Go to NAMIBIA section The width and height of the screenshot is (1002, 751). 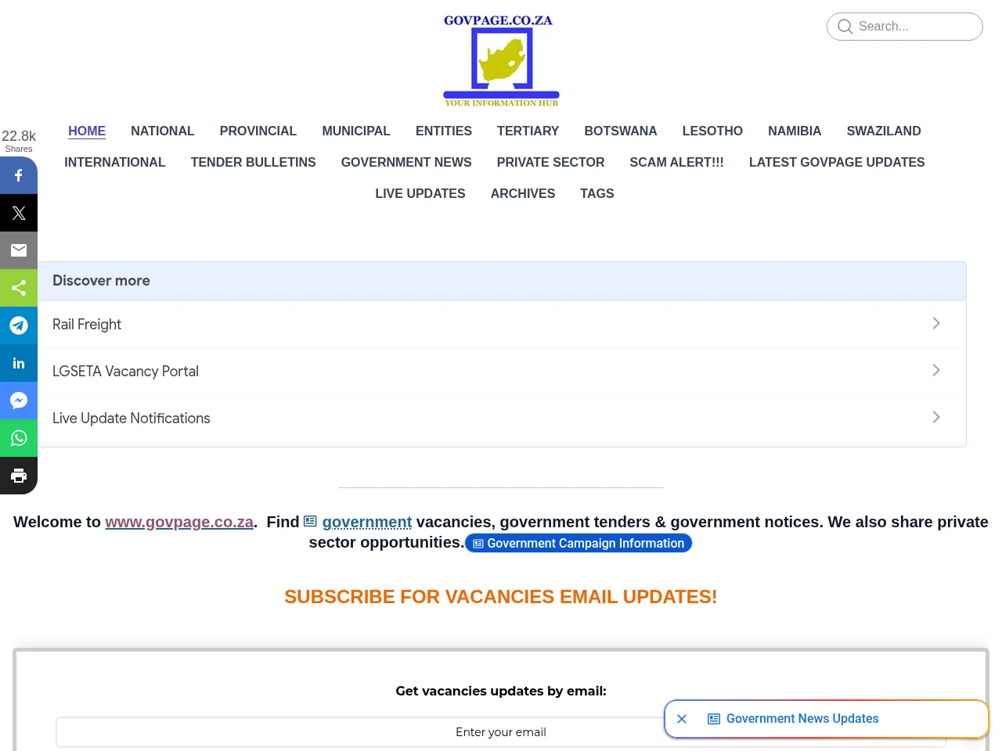[795, 131]
